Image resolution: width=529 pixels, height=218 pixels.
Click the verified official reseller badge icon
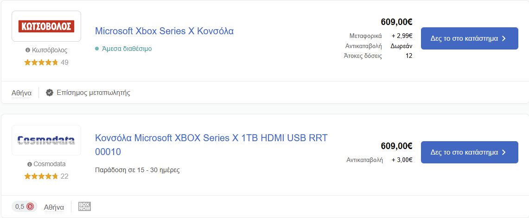[x=50, y=93]
